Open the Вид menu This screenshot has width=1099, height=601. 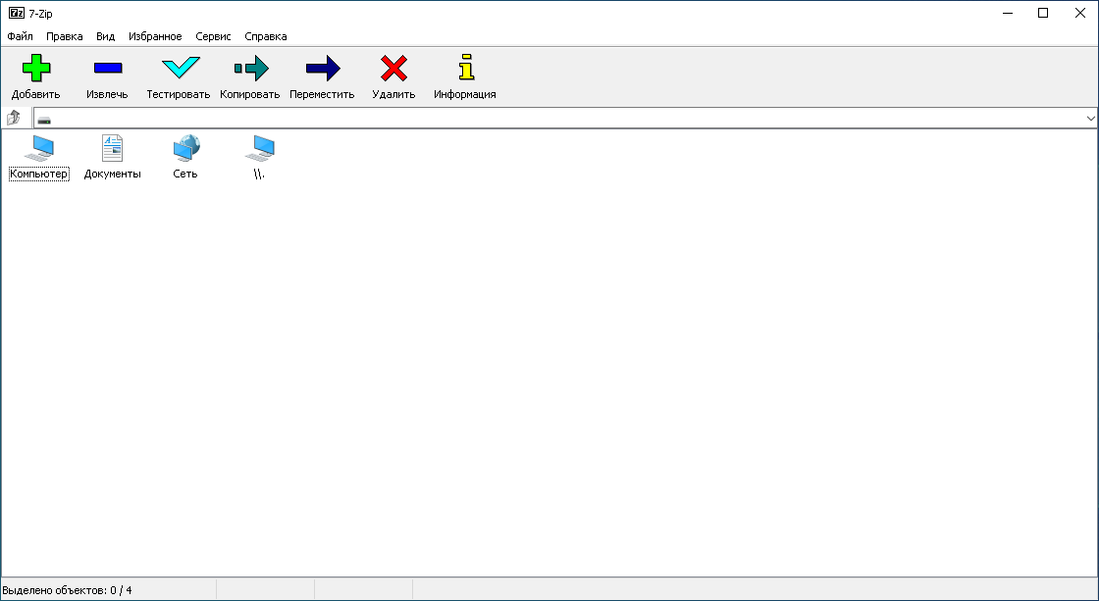[106, 36]
